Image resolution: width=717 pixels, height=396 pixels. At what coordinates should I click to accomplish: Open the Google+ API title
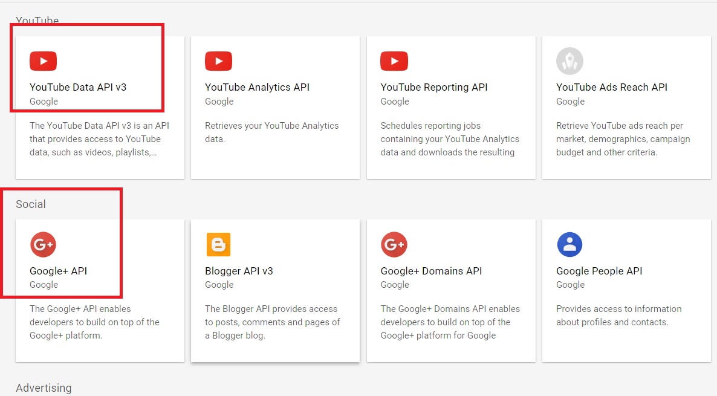tap(58, 271)
